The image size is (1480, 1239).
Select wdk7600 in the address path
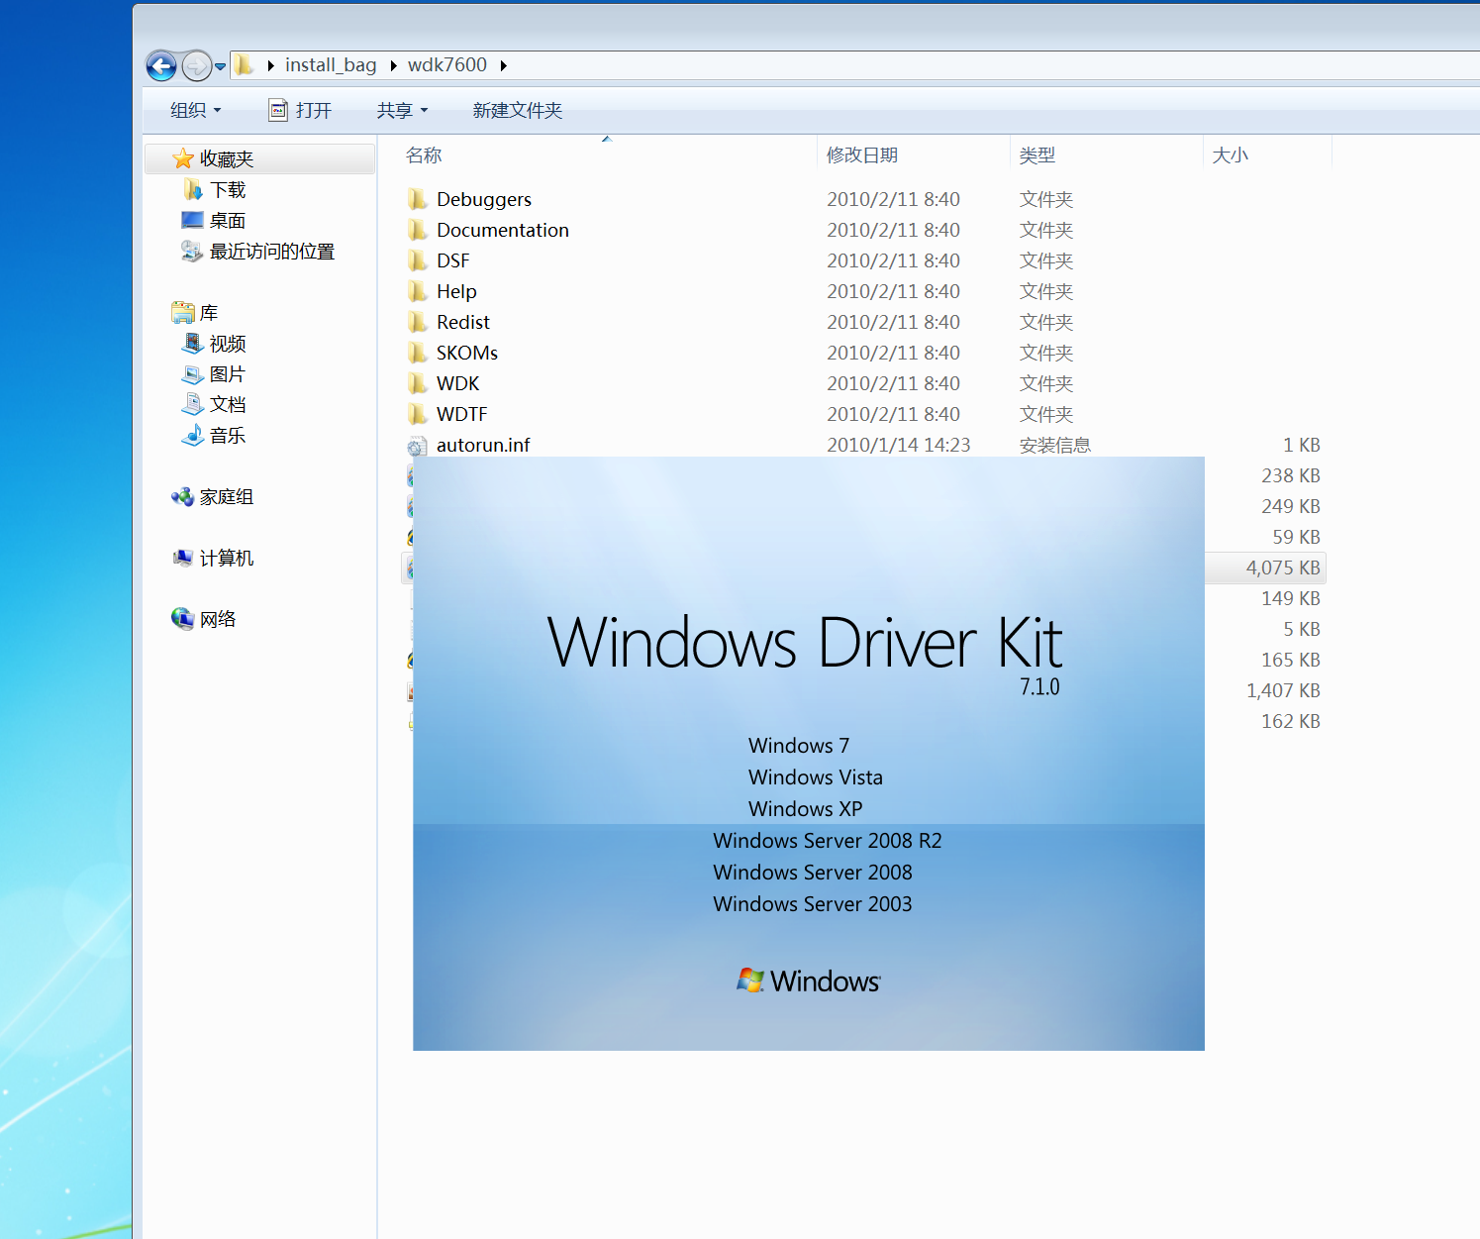click(446, 65)
